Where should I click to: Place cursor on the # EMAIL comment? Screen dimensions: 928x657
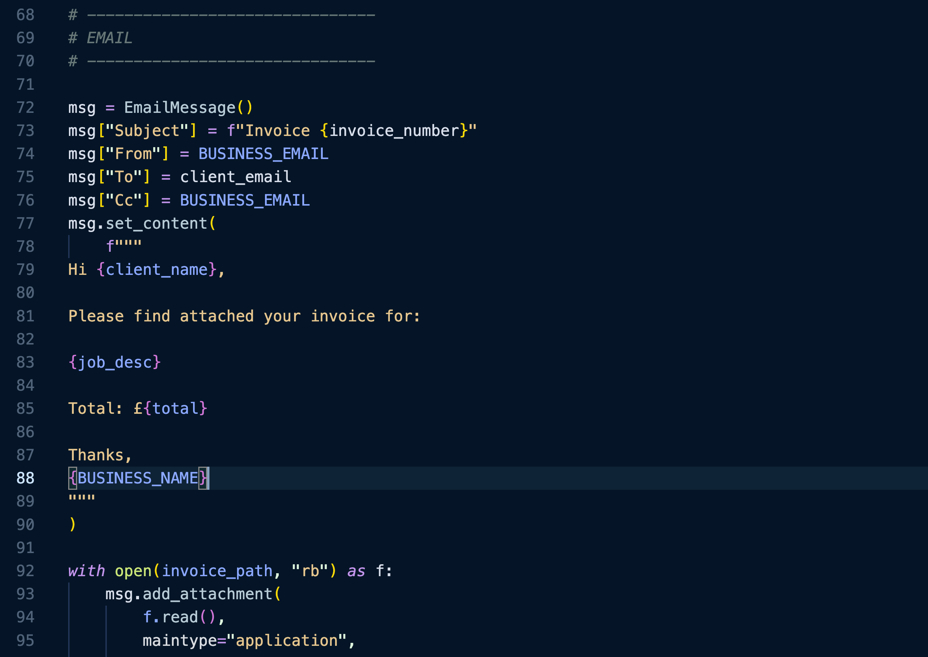tap(100, 38)
